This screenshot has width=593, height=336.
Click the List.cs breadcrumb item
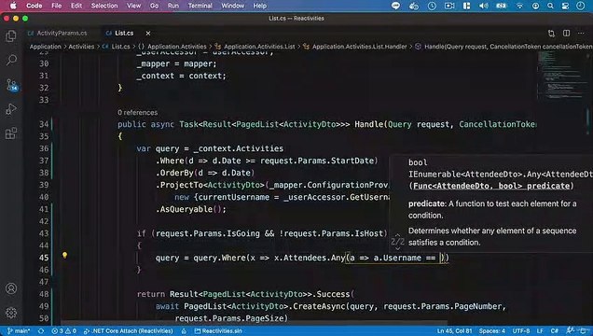click(117, 47)
